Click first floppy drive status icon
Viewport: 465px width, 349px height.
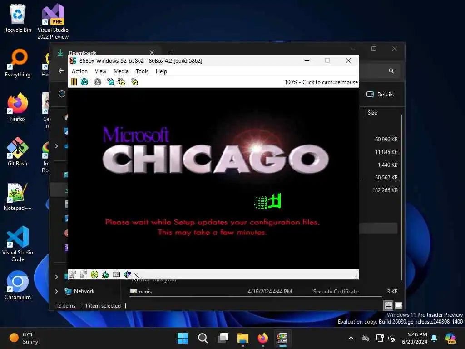point(73,274)
